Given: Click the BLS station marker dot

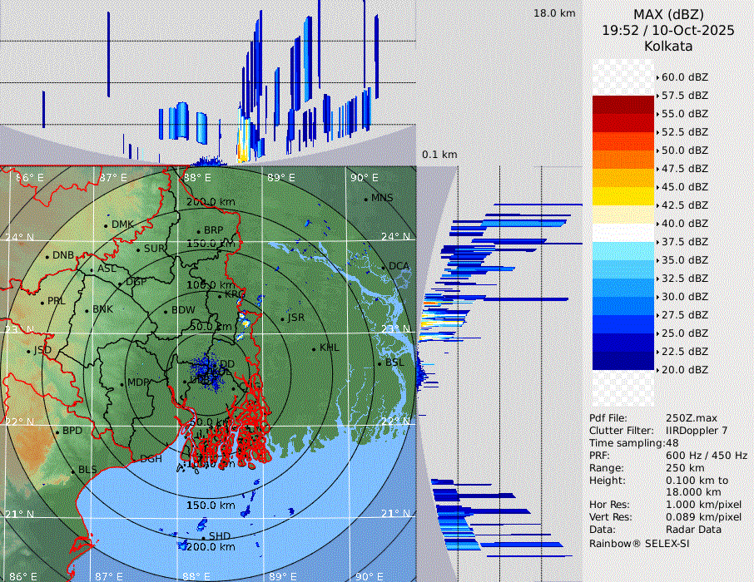Looking at the screenshot, I should pos(73,471).
